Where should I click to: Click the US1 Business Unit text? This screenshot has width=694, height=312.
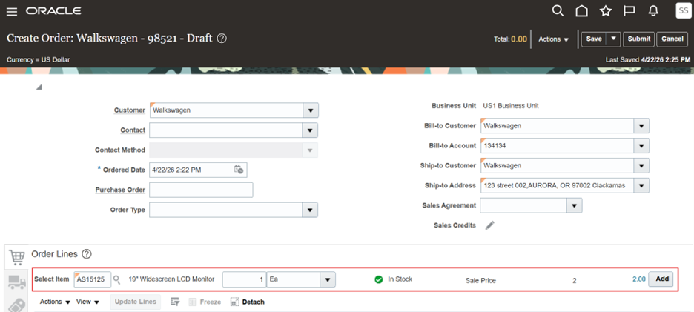point(511,106)
